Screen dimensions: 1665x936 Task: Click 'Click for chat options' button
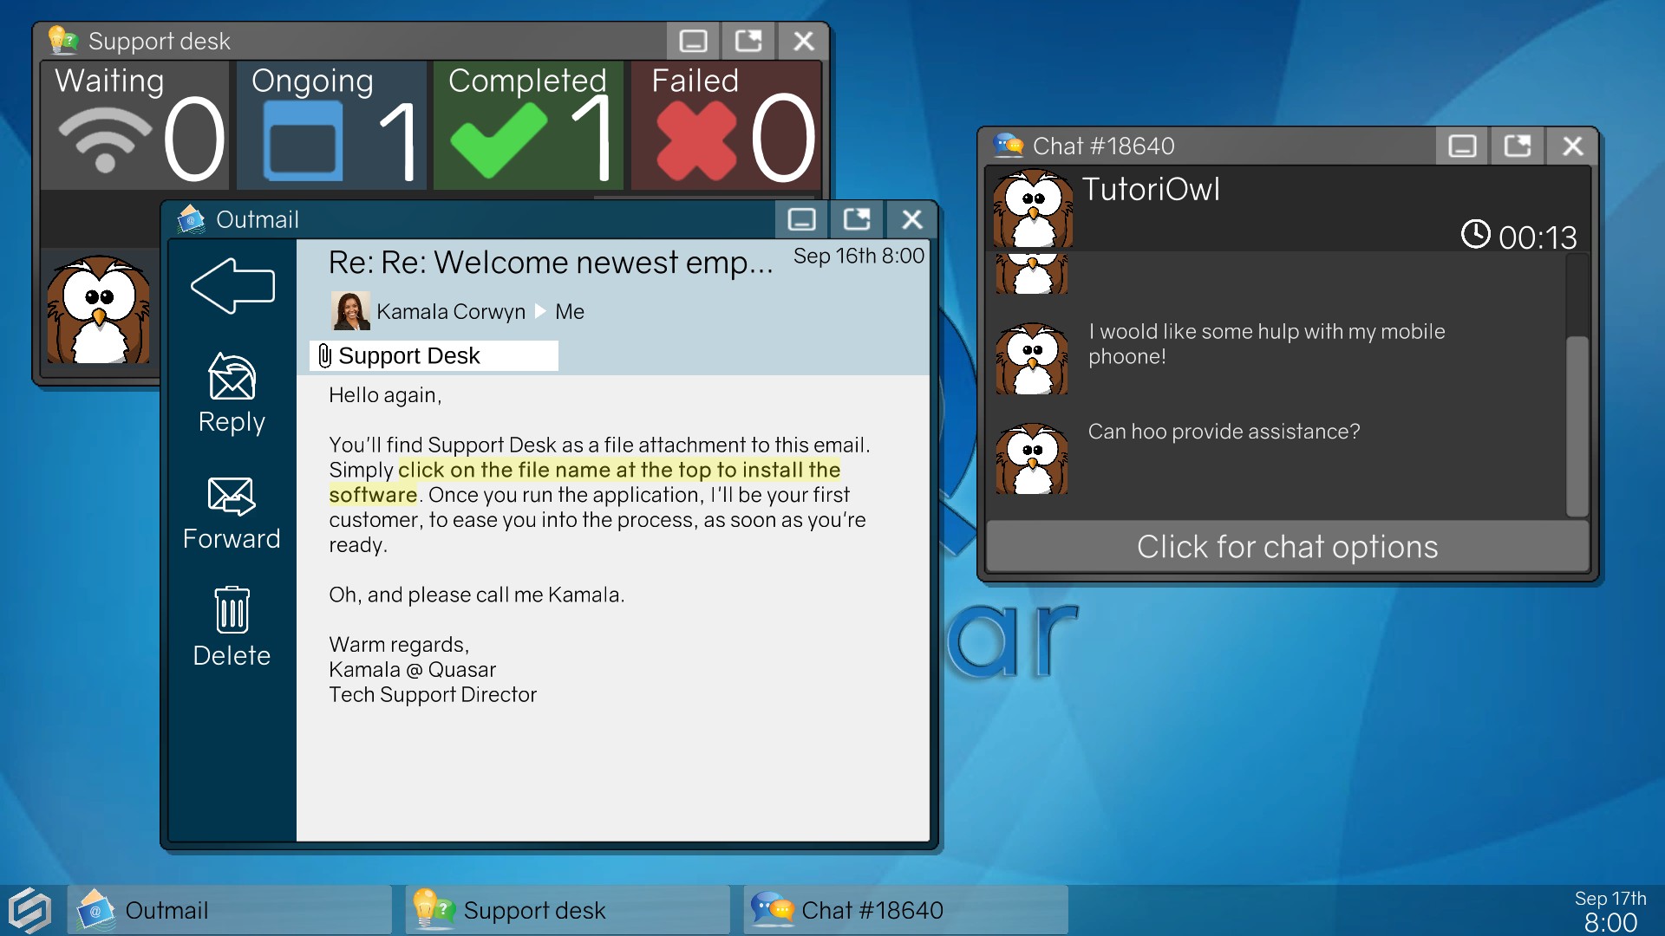(1287, 545)
